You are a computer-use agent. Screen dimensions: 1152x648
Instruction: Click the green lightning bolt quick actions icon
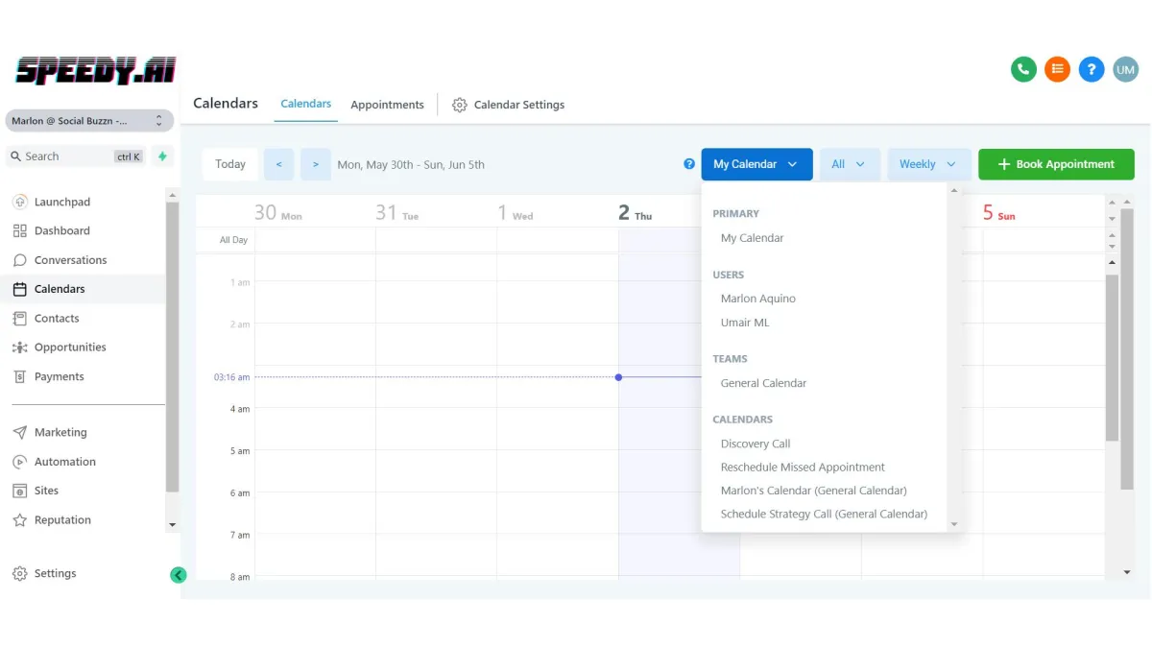tap(162, 156)
